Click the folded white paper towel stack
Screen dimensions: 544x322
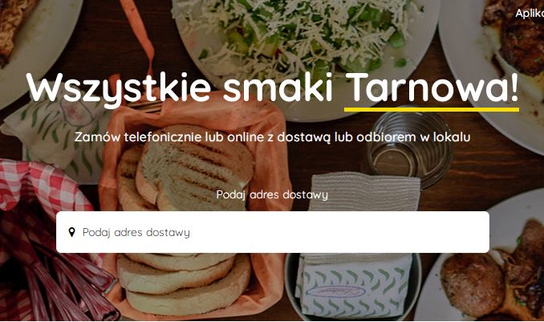click(364, 192)
